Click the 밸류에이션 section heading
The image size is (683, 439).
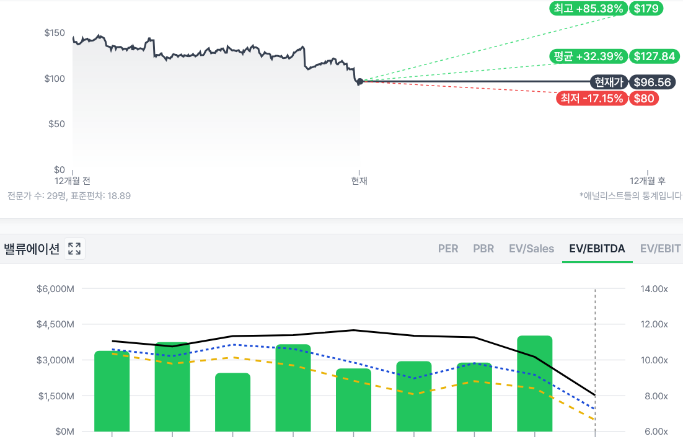click(x=32, y=249)
